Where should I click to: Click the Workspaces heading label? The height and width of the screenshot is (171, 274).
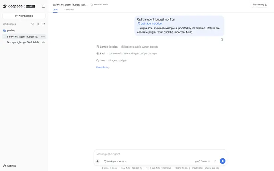tap(9, 24)
